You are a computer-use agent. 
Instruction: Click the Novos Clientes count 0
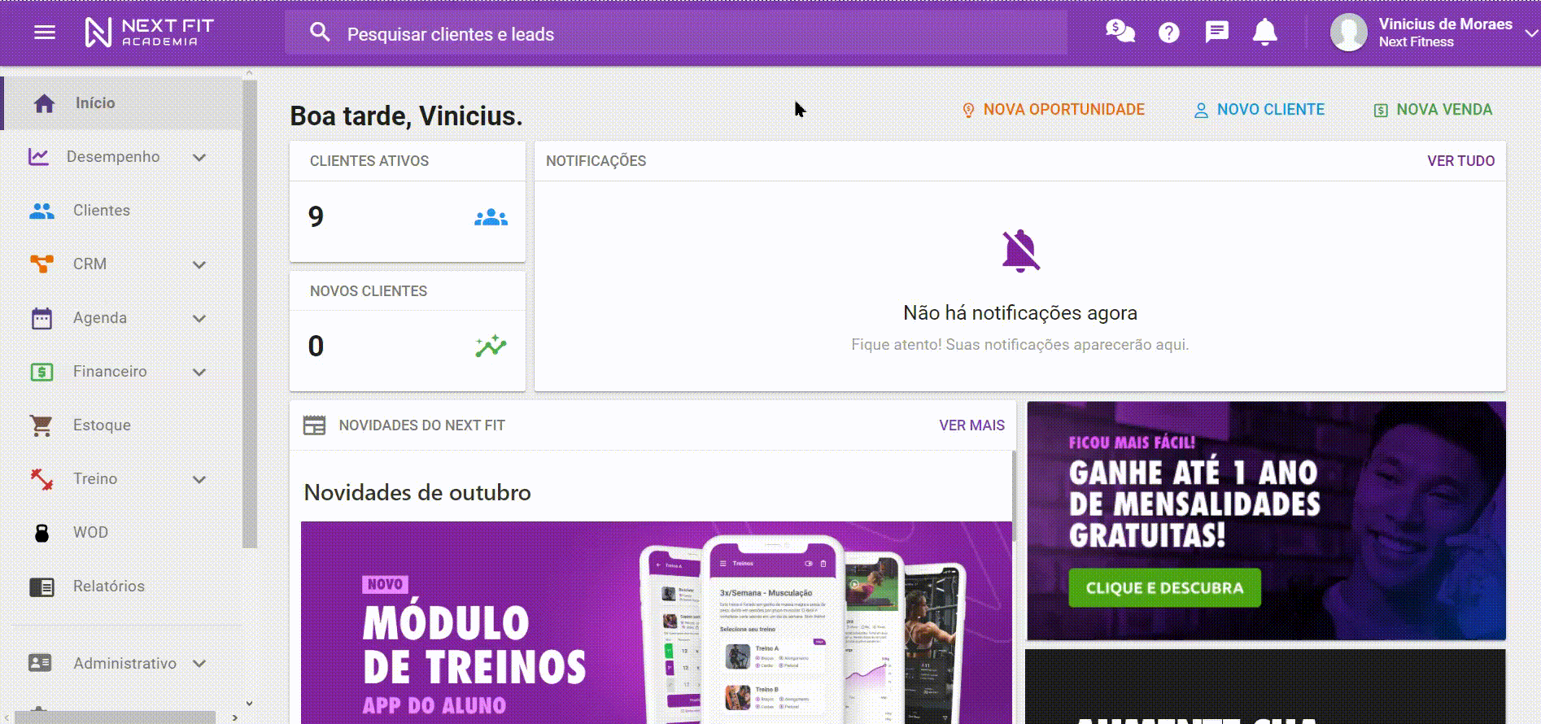coord(316,347)
